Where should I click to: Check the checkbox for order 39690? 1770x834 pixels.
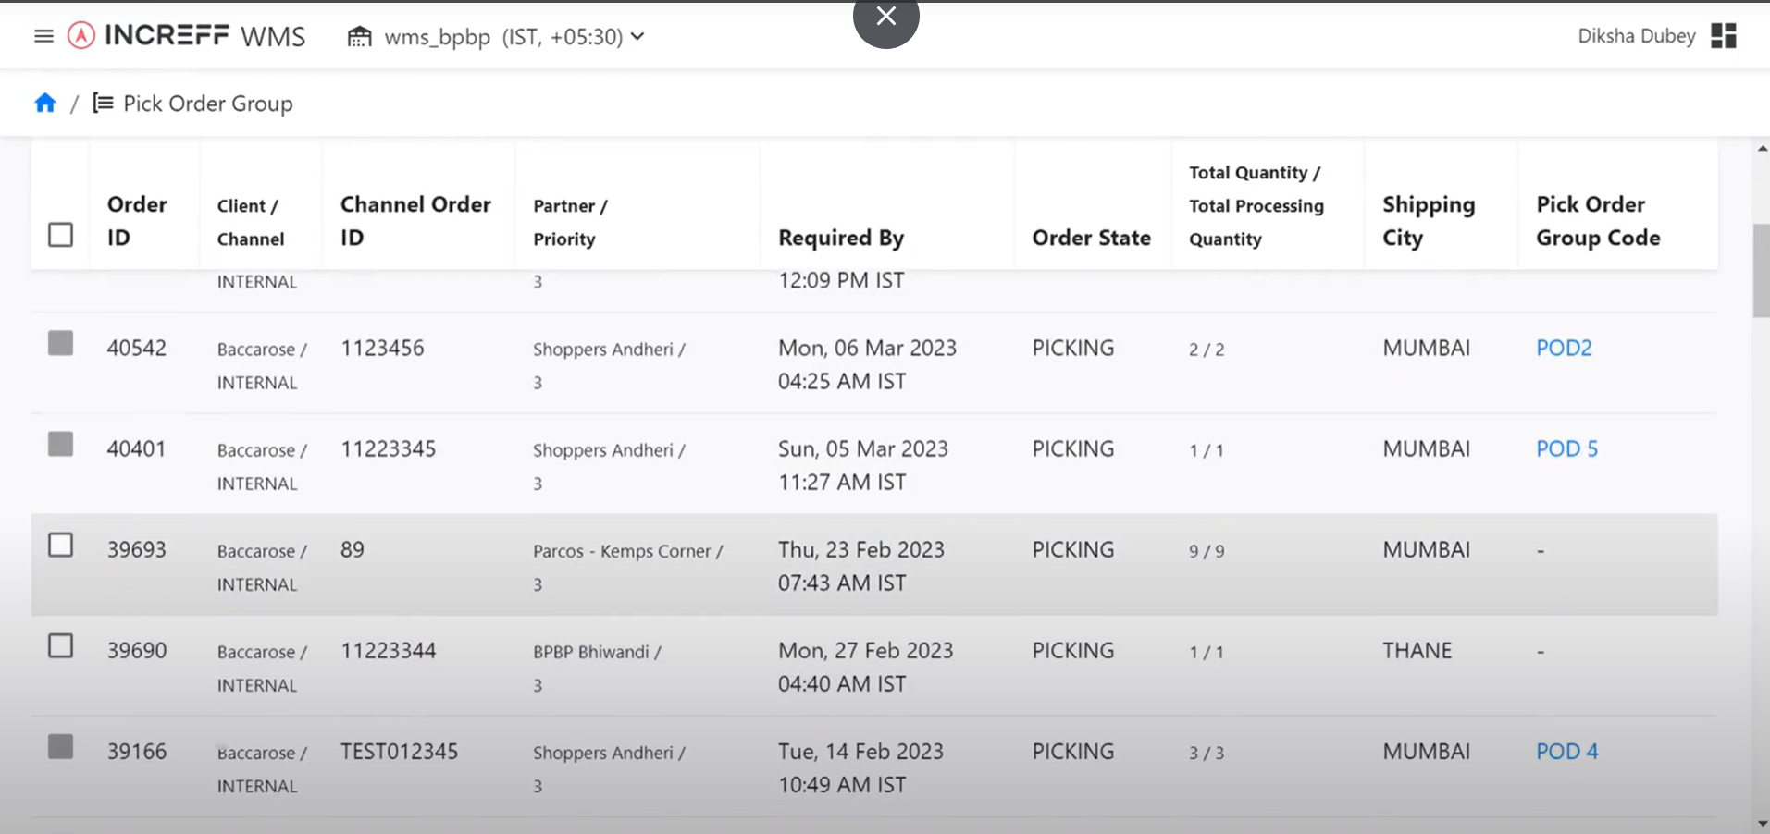coord(60,645)
